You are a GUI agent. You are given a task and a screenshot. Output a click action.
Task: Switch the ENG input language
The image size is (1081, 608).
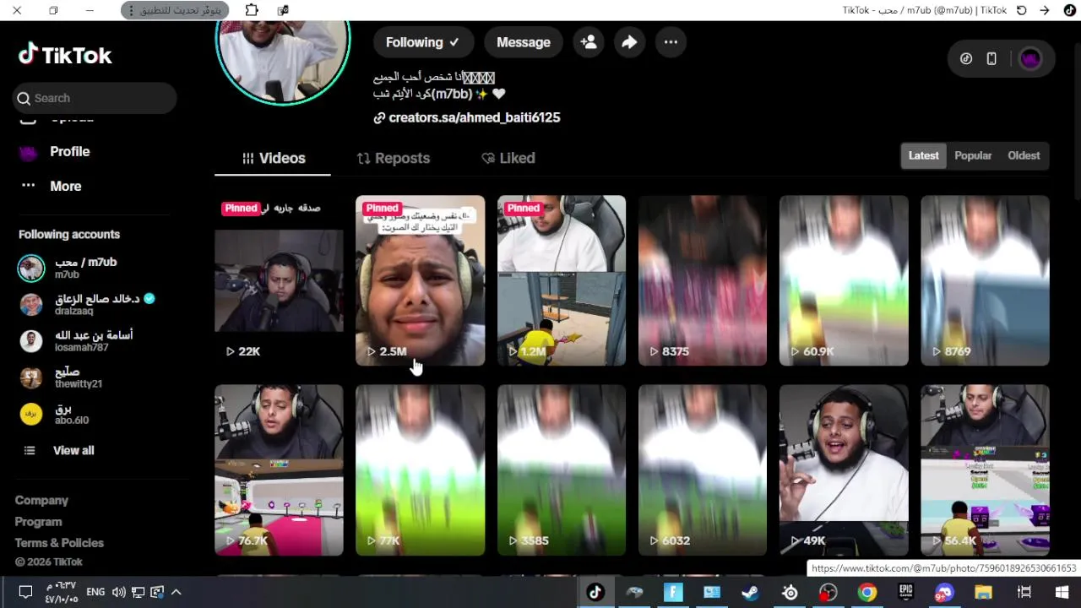pyautogui.click(x=95, y=592)
